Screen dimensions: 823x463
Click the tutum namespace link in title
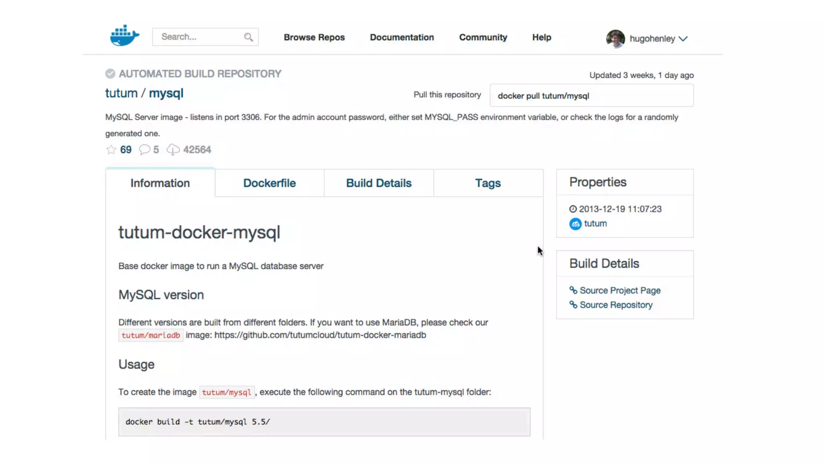coord(121,93)
